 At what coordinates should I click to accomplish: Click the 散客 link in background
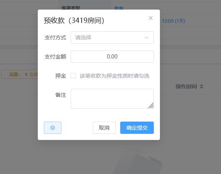pyautogui.click(x=119, y=8)
